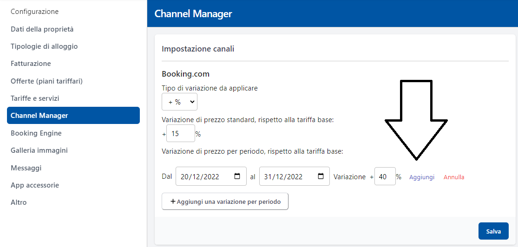Select Altro in the sidebar
The image size is (518, 247).
coord(19,202)
